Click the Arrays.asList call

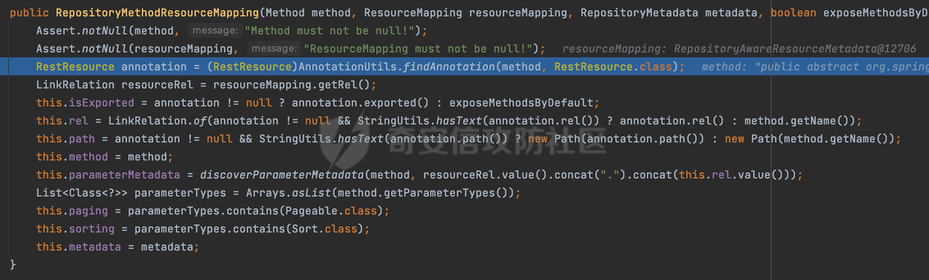pos(288,193)
